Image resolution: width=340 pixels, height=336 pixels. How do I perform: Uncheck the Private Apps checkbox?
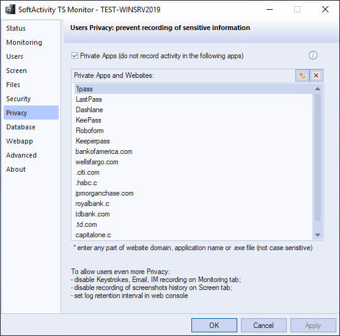75,56
